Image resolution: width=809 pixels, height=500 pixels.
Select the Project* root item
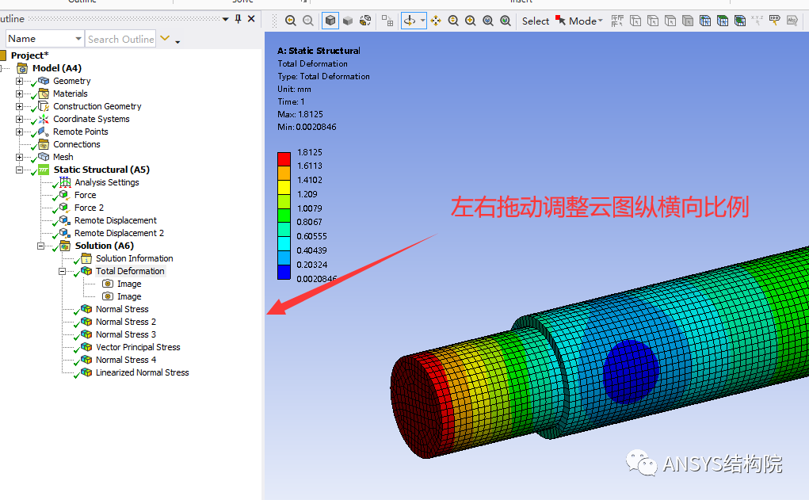coord(29,55)
